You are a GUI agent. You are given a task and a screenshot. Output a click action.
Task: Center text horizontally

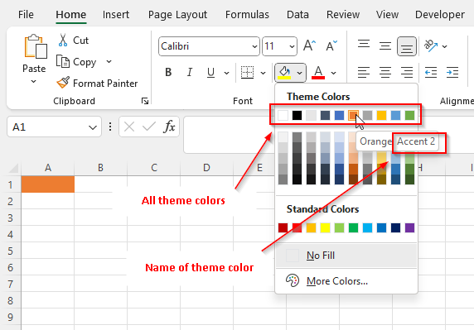point(385,73)
